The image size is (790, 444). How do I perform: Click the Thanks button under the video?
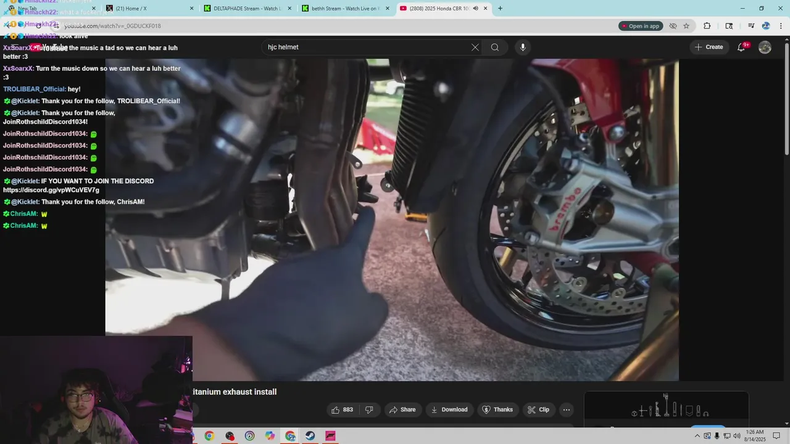[497, 409]
